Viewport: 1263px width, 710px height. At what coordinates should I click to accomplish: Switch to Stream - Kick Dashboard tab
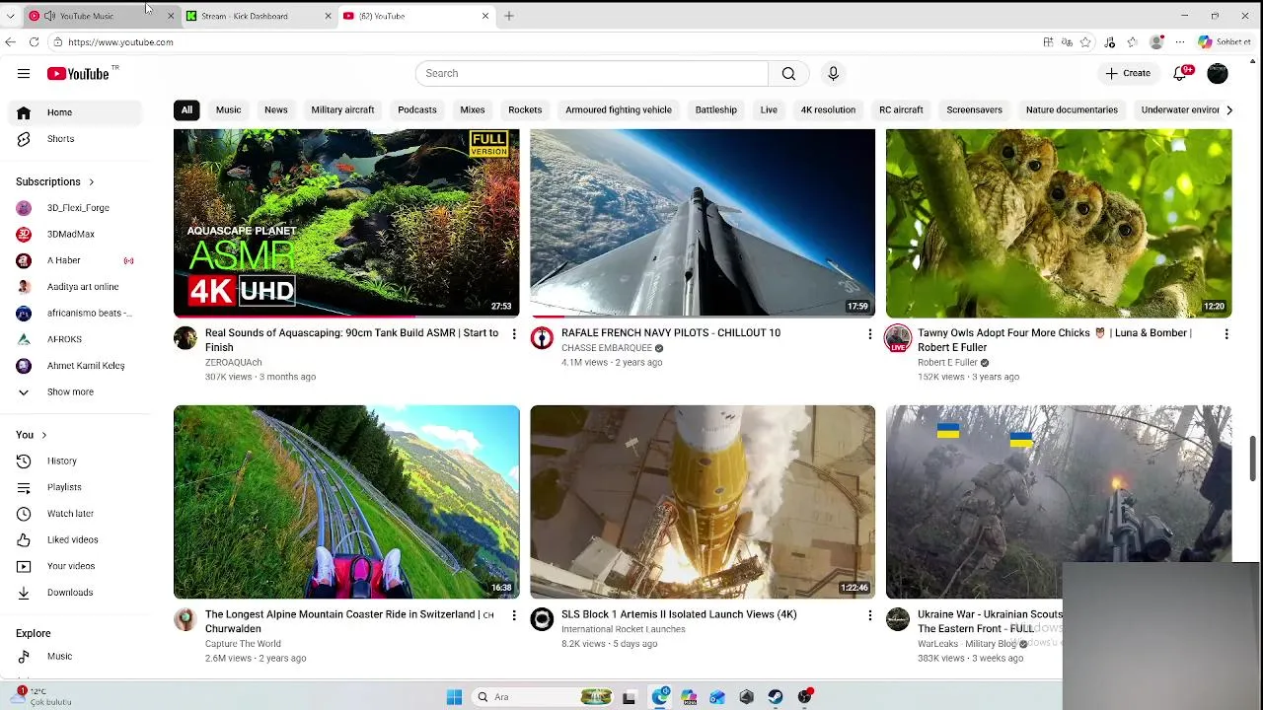click(x=257, y=16)
